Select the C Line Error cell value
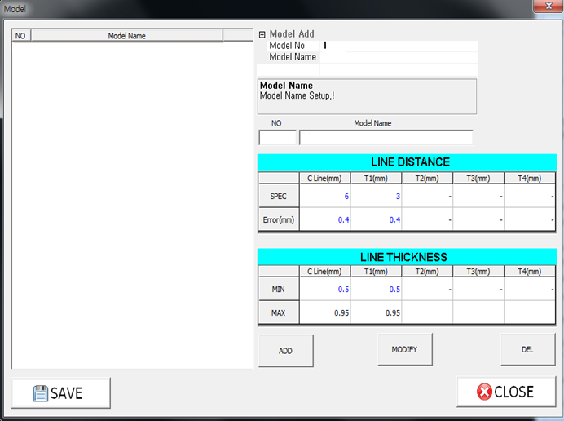Screen dimensions: 564x421 [324, 220]
